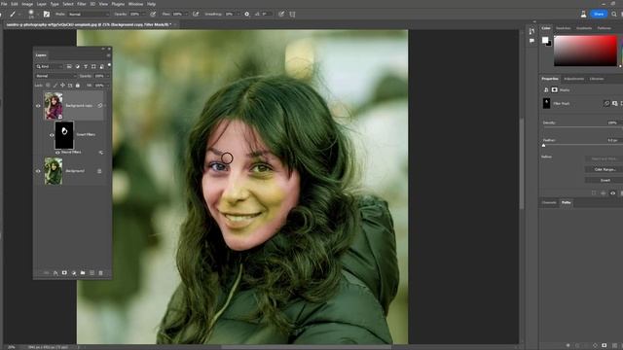Edit blending options icon beside Stained filter
Viewport: 623px width, 350px height.
click(x=101, y=153)
